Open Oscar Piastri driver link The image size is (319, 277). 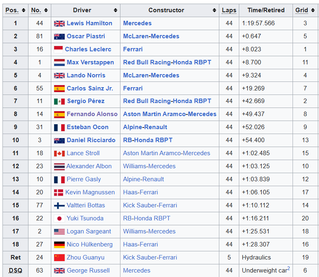tap(85, 36)
